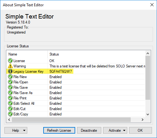Click the Name column header

[x=27, y=54]
